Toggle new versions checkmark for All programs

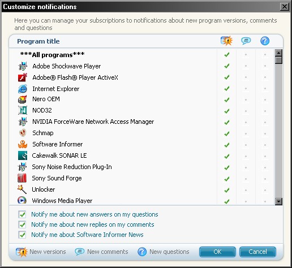(227, 55)
